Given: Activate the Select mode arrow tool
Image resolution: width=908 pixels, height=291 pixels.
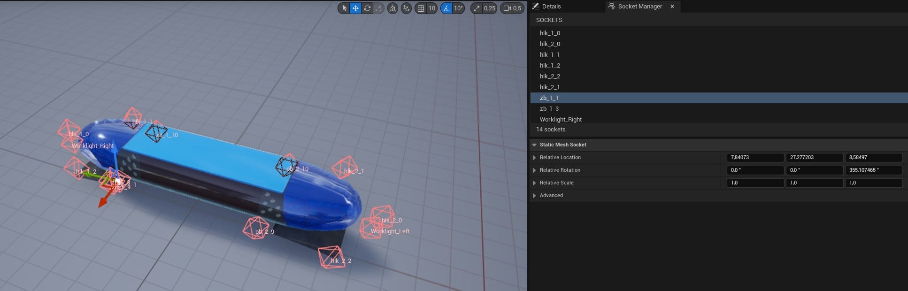Looking at the screenshot, I should click(344, 8).
